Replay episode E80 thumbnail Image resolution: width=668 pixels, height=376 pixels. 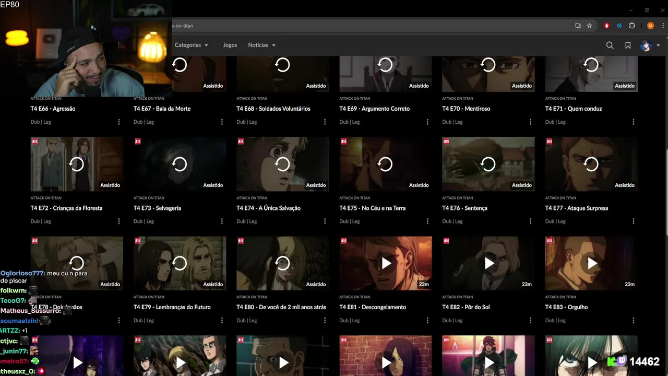click(x=282, y=263)
